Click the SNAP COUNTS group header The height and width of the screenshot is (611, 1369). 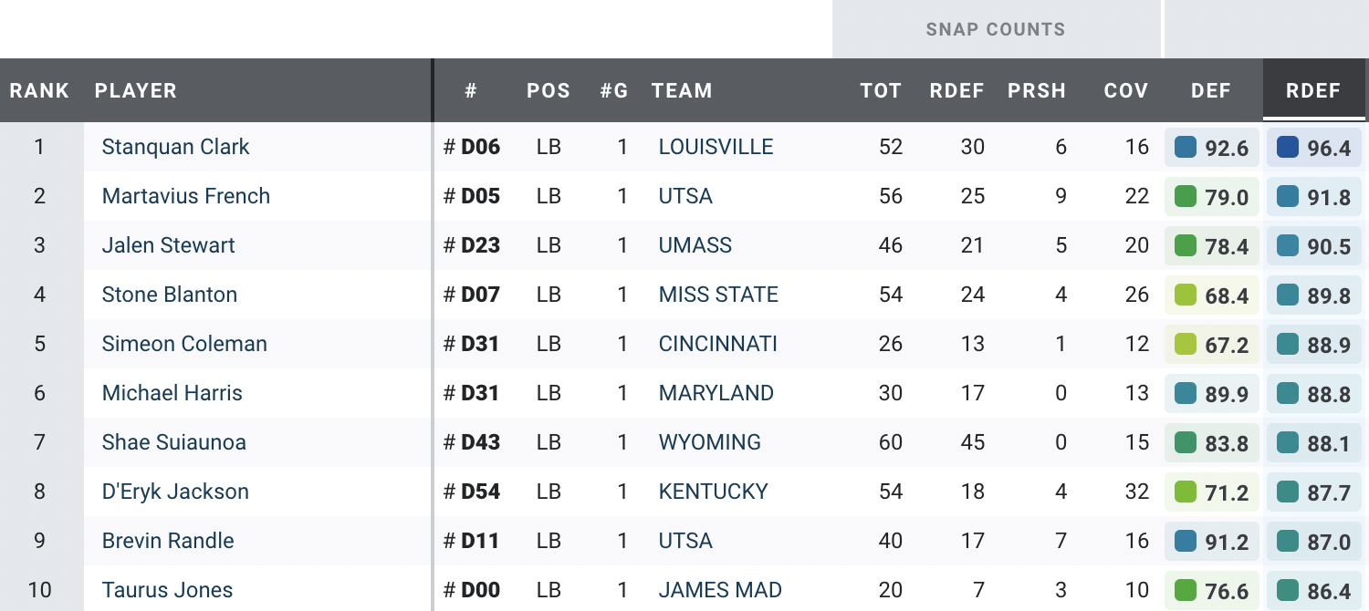[995, 29]
